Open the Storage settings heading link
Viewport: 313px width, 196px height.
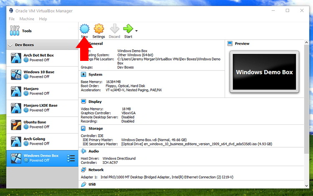(96, 128)
